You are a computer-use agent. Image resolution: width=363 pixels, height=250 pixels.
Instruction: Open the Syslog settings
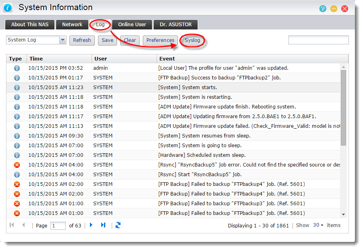(x=192, y=40)
